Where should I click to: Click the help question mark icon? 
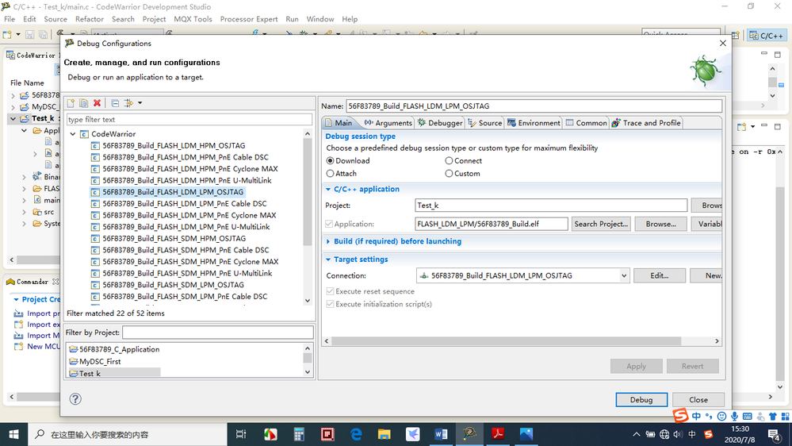tap(75, 399)
